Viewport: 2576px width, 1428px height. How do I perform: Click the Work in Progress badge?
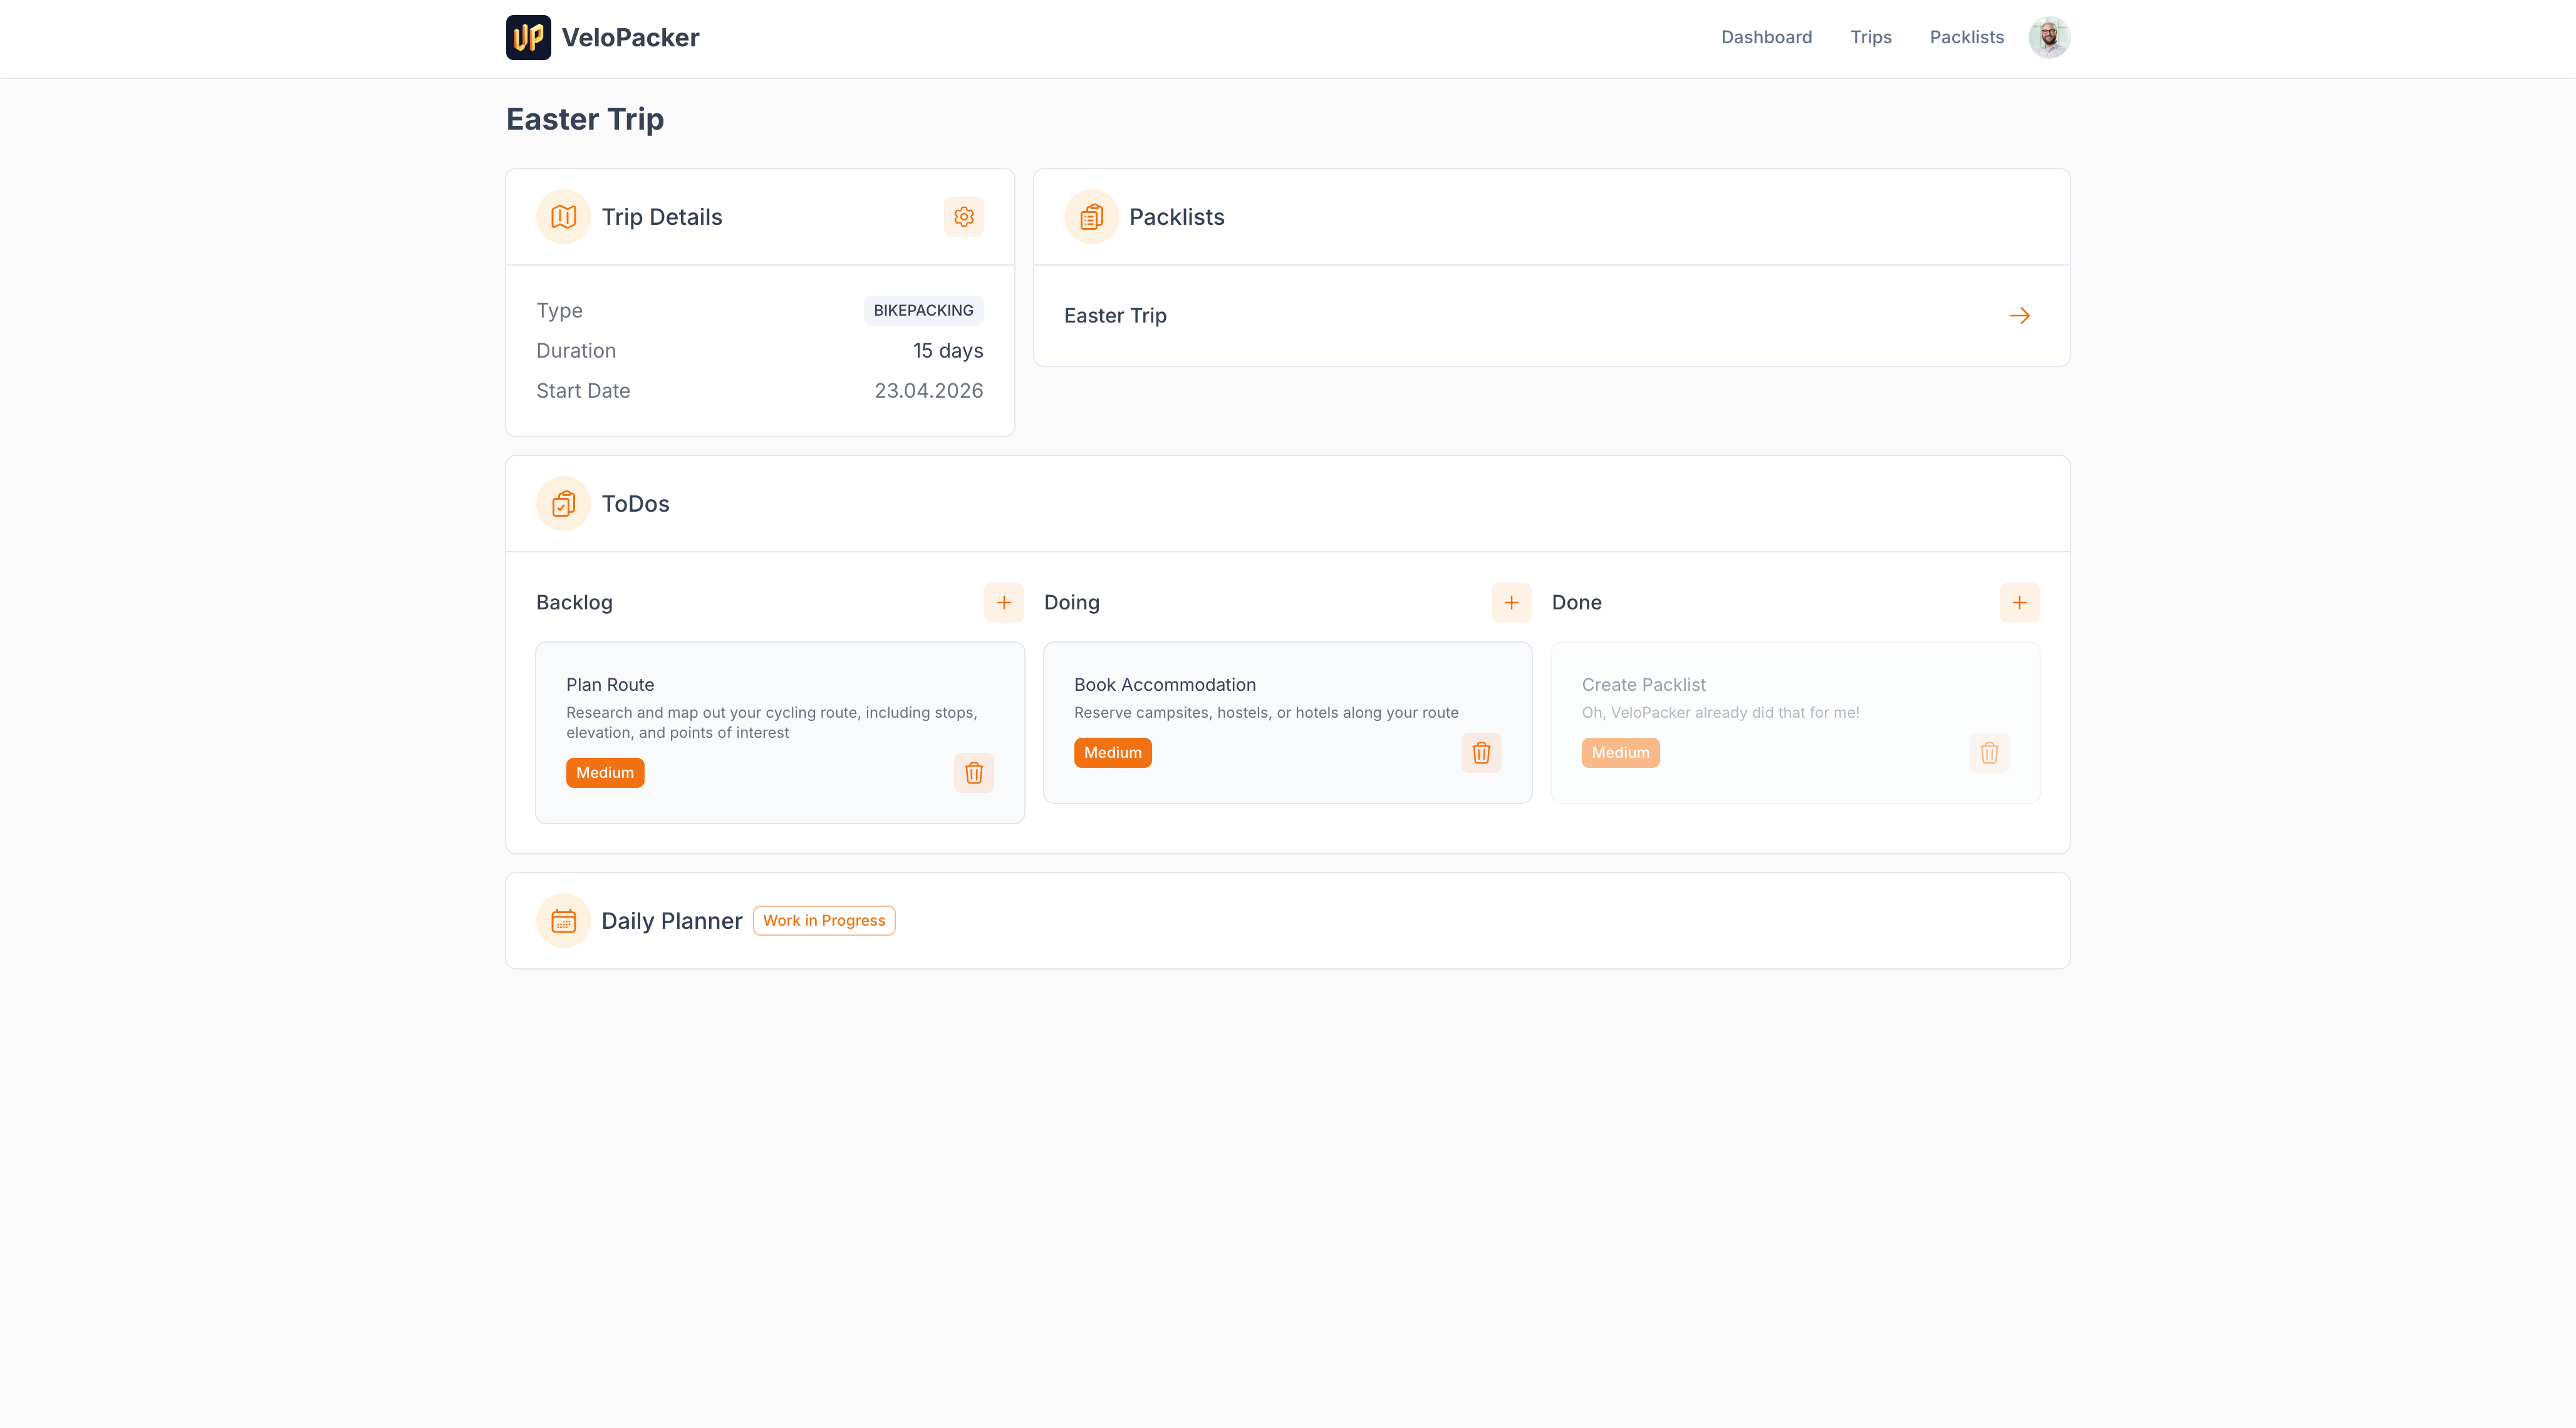[x=824, y=921]
